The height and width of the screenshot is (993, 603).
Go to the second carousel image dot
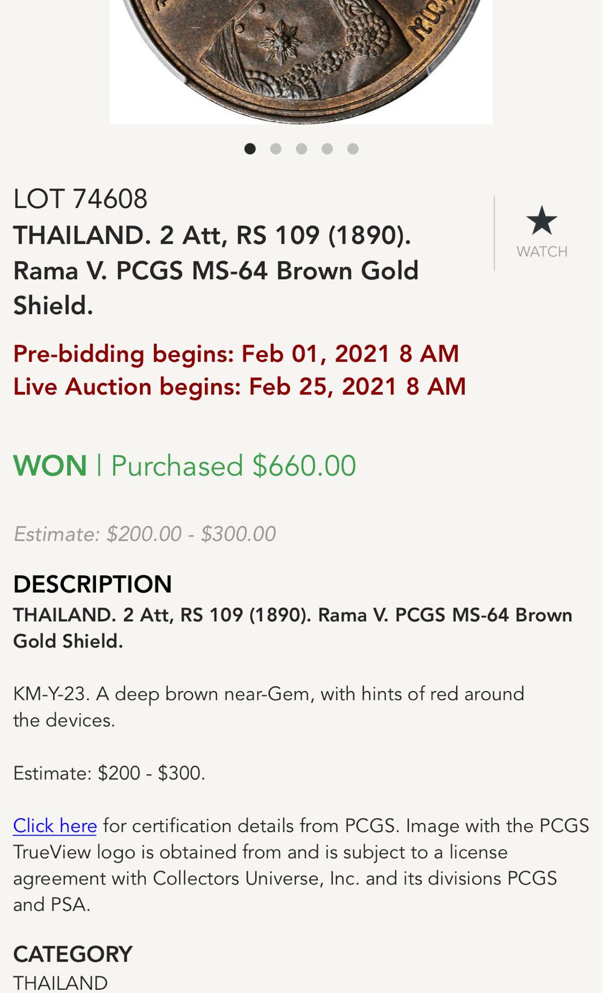point(276,149)
